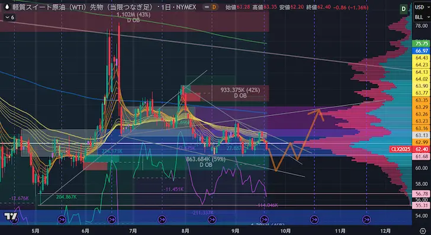The height and width of the screenshot is (235, 431).
Task: Open the contract-roll event icon near 6月
Action: click(111, 220)
